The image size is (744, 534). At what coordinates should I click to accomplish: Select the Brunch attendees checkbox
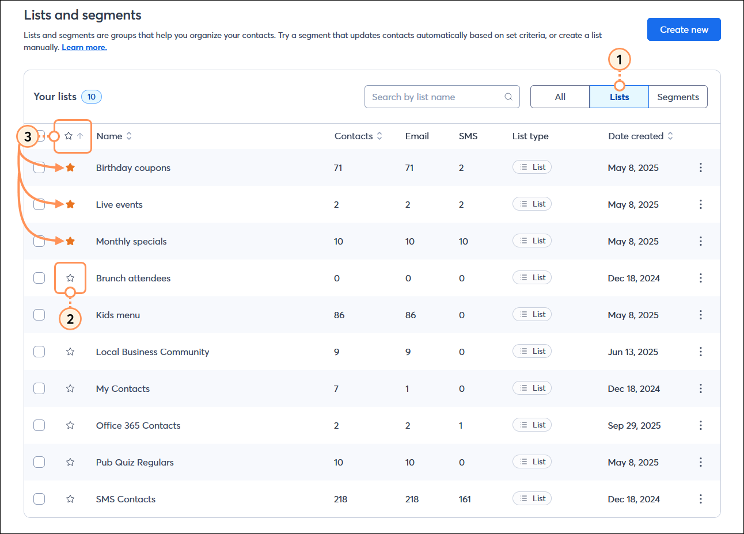[x=39, y=278]
